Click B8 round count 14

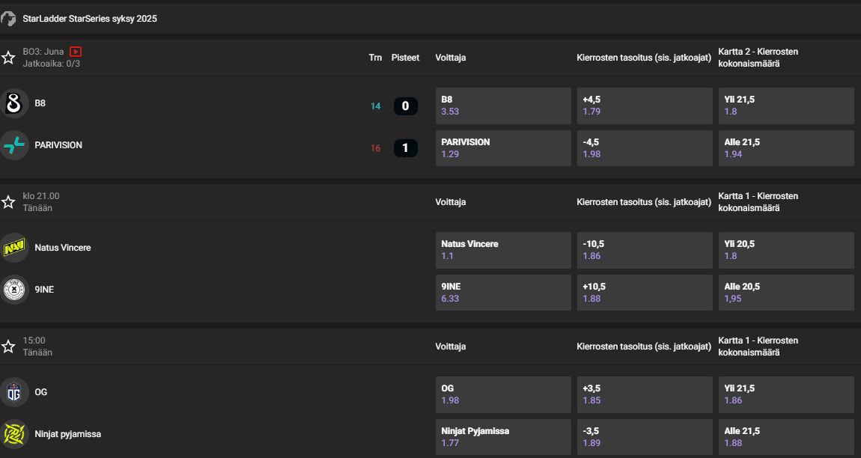[376, 106]
